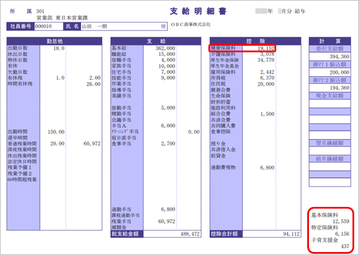Click the 総支給金額 total 488,472
The image size is (359, 255).
click(190, 234)
